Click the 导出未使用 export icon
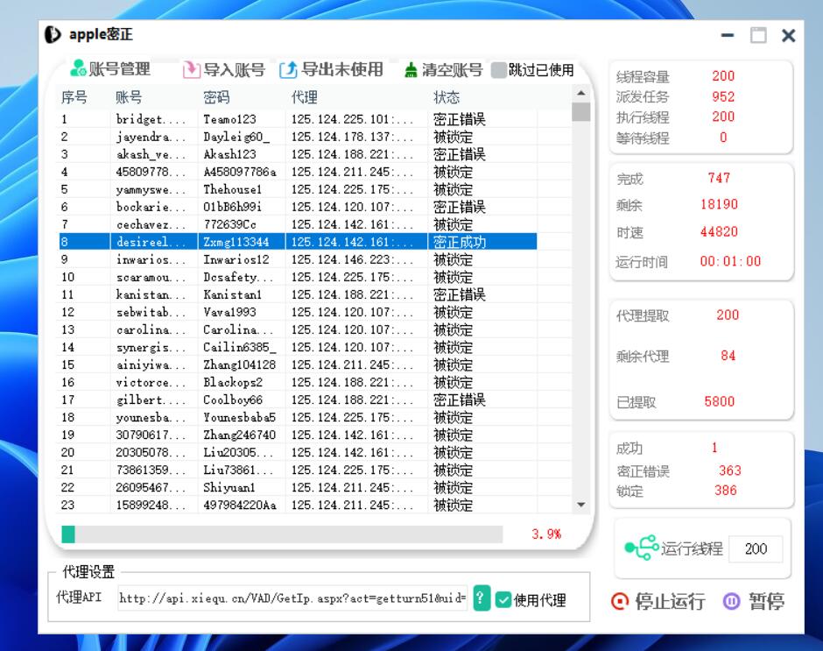 pos(288,70)
